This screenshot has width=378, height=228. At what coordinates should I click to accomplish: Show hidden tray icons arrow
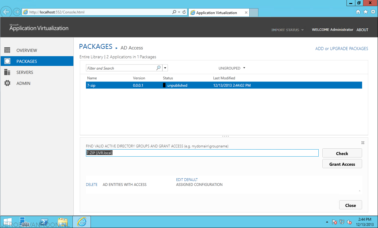coord(327,222)
